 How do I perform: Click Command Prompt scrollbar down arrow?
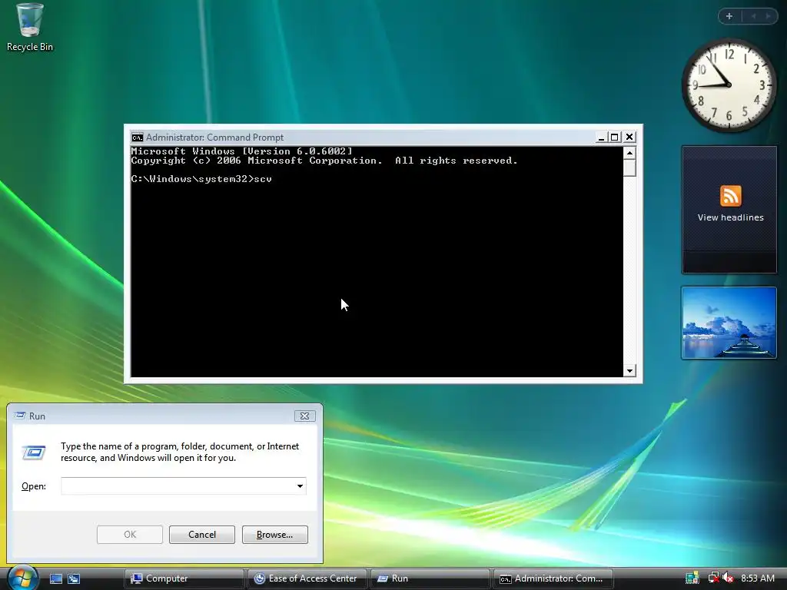pos(629,371)
